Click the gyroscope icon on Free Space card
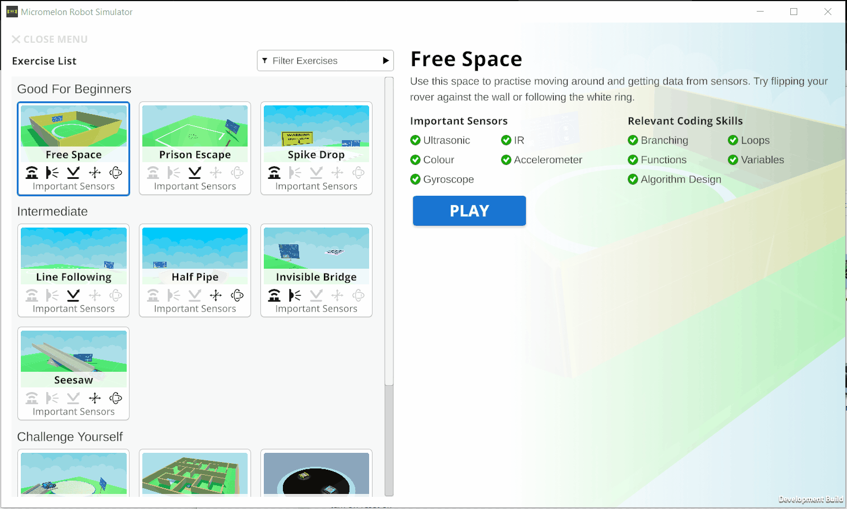 click(x=116, y=173)
